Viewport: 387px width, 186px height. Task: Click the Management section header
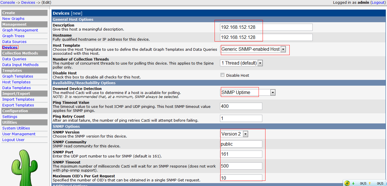coord(24,25)
